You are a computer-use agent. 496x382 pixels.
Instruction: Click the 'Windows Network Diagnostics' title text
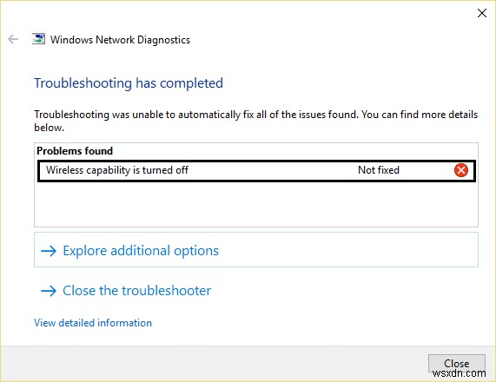tap(120, 40)
